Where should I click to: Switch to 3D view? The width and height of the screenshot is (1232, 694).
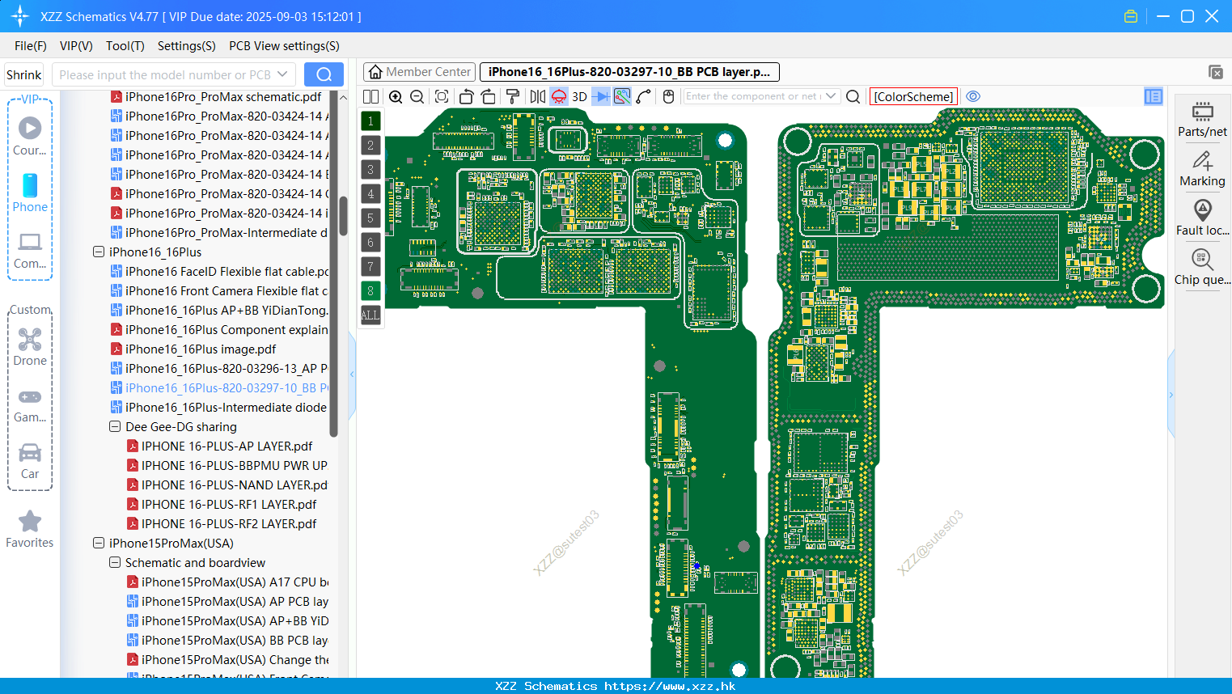click(579, 96)
